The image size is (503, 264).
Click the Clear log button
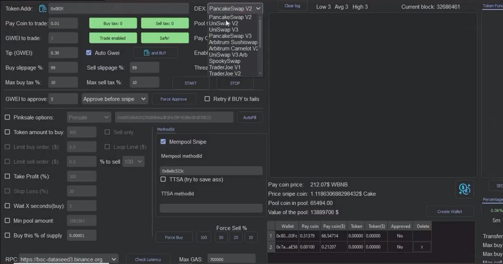pyautogui.click(x=293, y=6)
